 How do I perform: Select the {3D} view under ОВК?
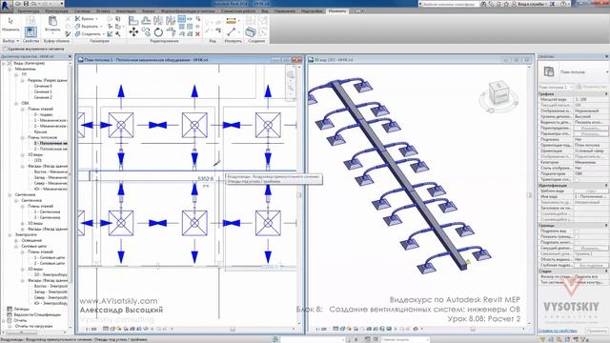(x=38, y=160)
